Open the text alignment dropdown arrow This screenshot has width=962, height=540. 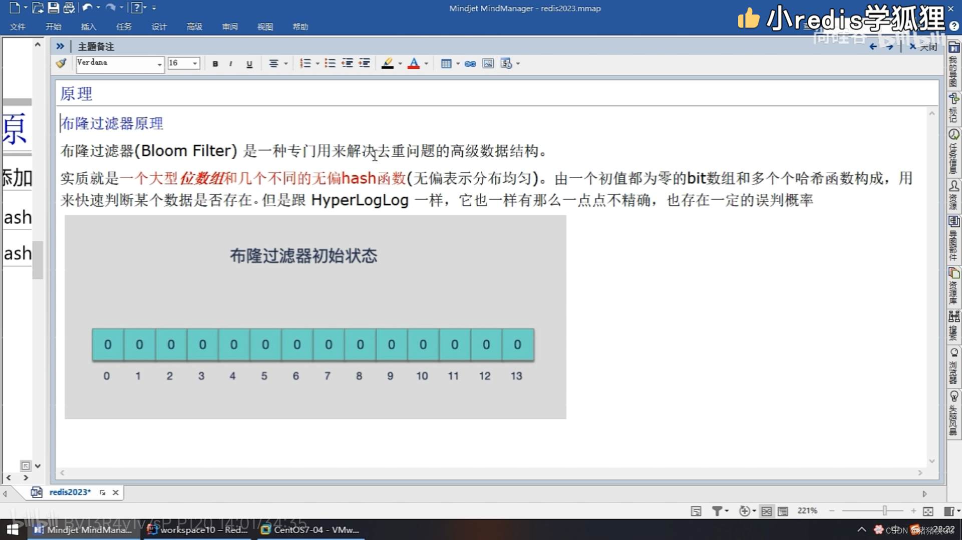pos(286,63)
